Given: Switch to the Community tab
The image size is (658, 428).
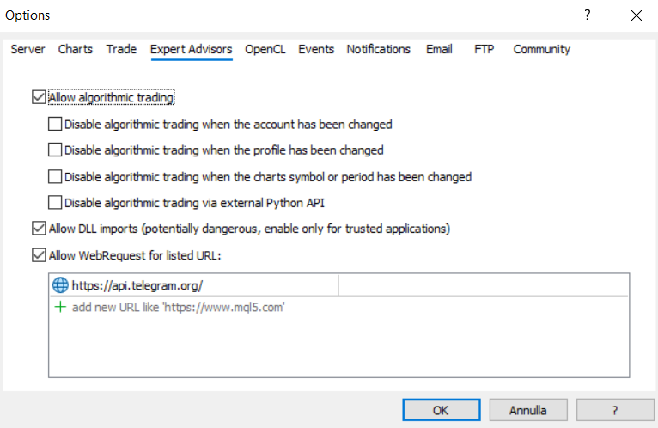Looking at the screenshot, I should pos(541,49).
